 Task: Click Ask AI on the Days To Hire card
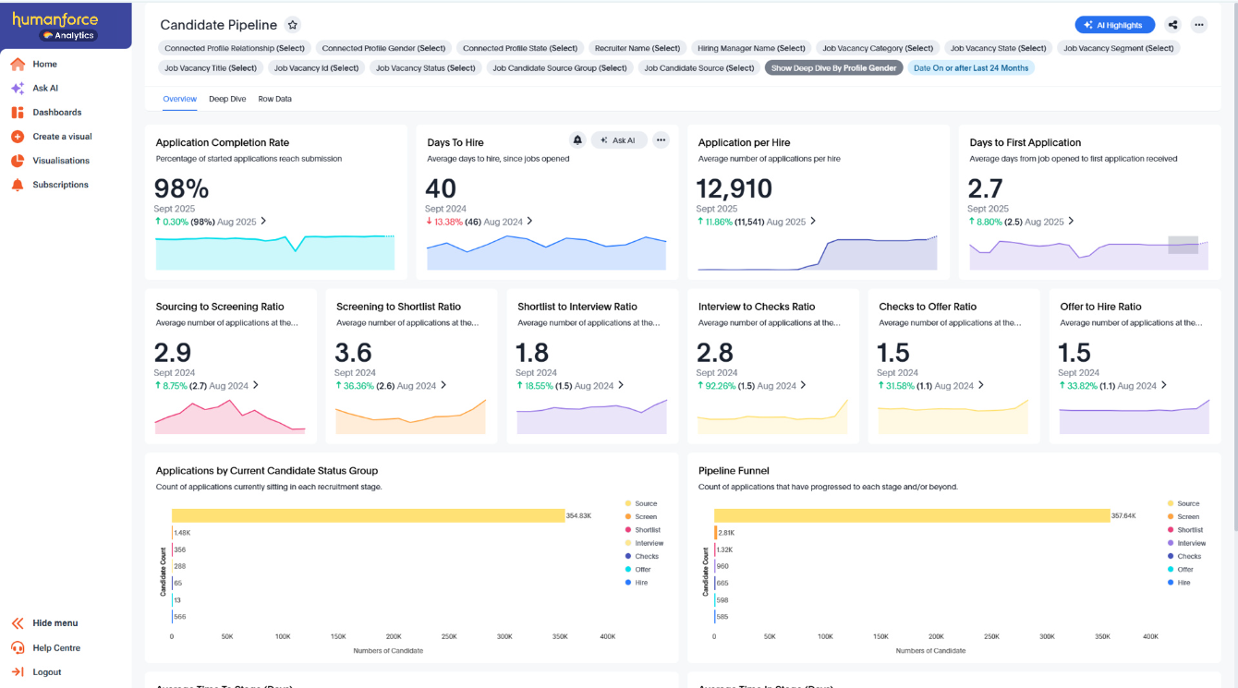pyautogui.click(x=618, y=139)
